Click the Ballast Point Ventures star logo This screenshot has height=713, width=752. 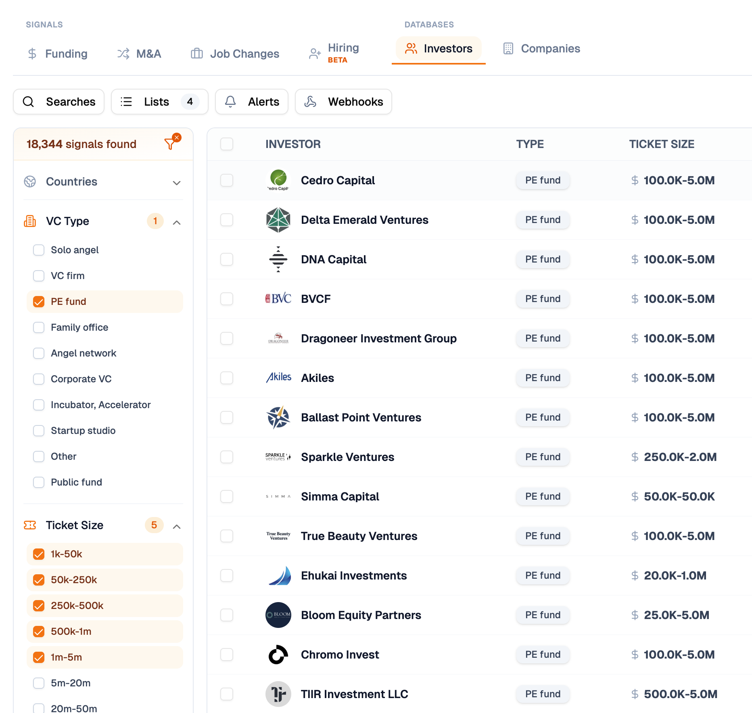click(278, 417)
